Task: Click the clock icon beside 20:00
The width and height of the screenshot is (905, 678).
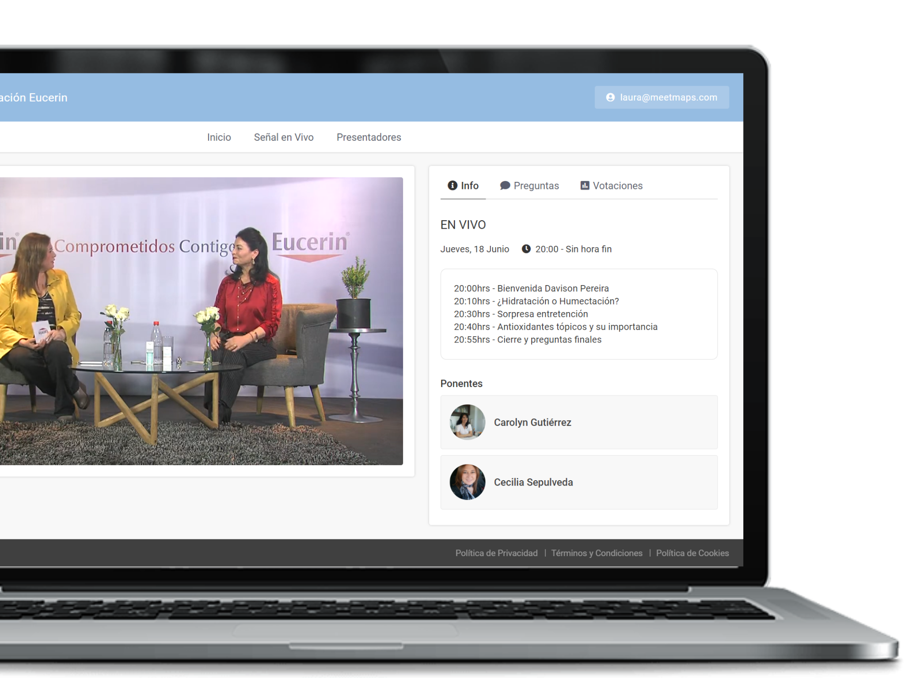Action: (x=526, y=249)
